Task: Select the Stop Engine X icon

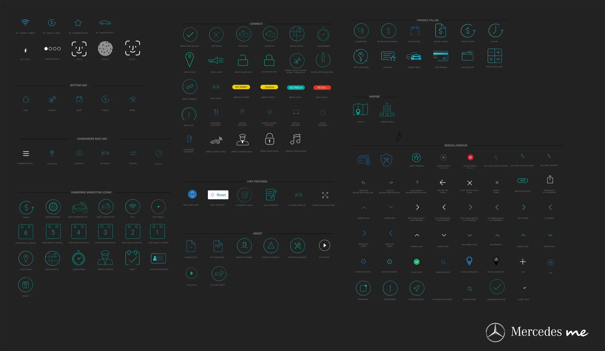Action: 216,35
